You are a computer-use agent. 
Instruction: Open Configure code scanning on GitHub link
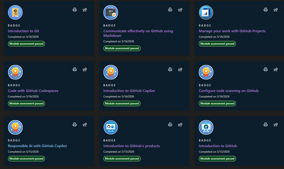229,91
